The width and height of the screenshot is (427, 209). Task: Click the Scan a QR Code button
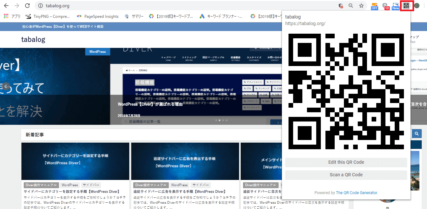coord(346,175)
